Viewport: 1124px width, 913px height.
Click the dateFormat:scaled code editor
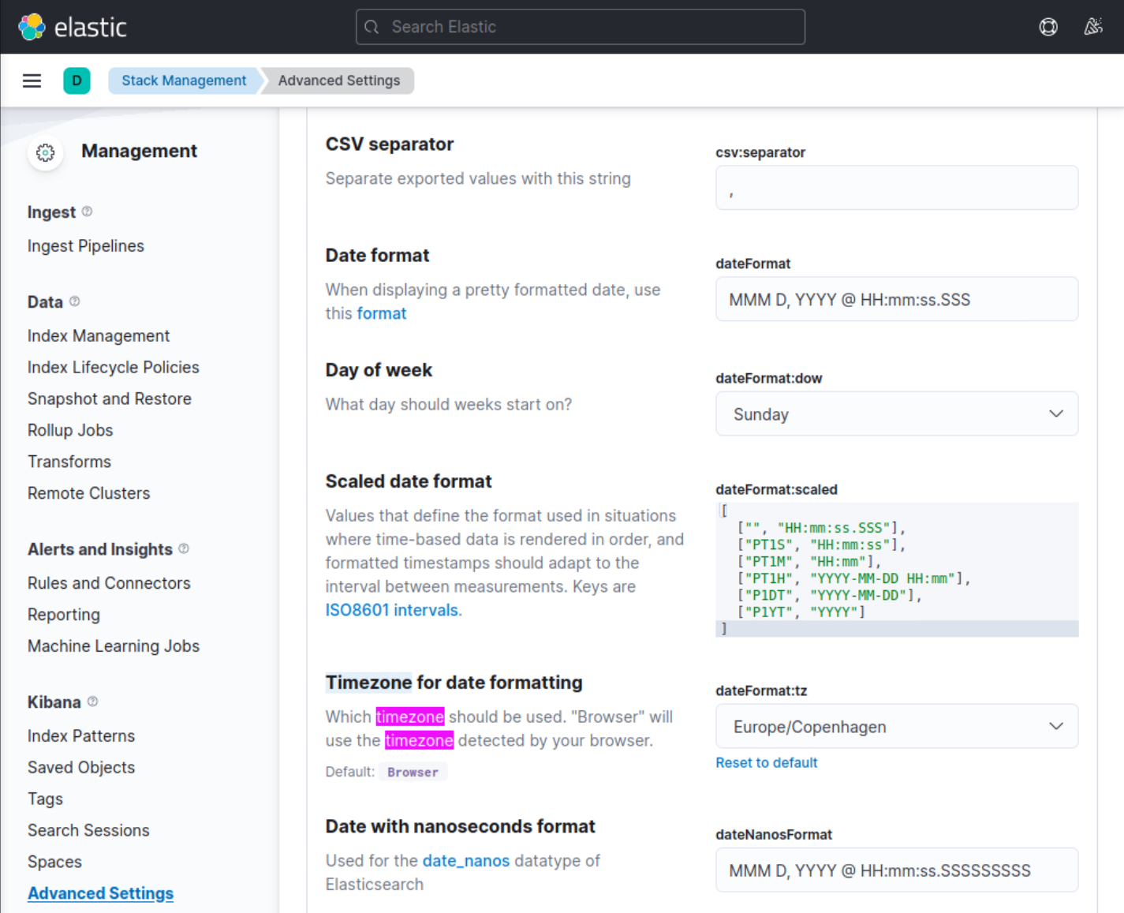[896, 570]
